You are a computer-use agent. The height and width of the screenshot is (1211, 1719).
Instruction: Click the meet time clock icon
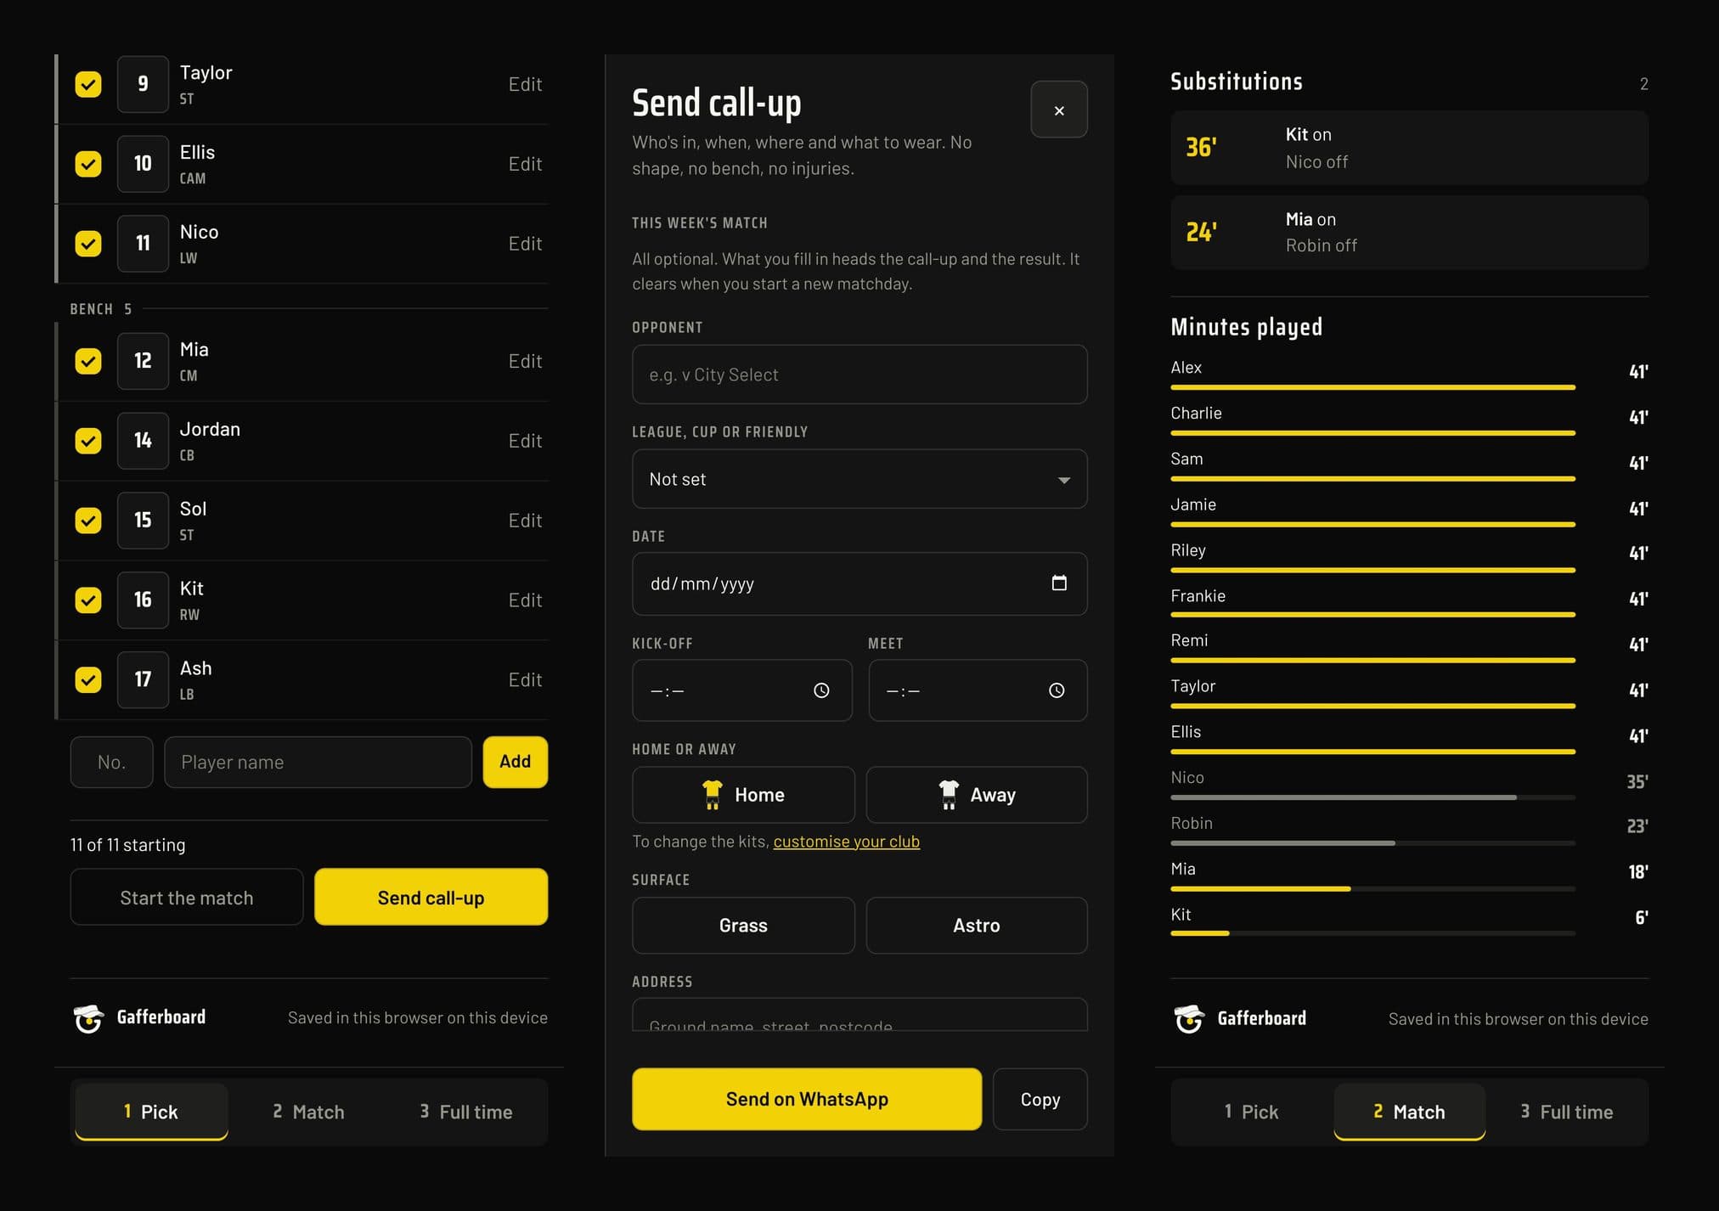(x=1057, y=690)
